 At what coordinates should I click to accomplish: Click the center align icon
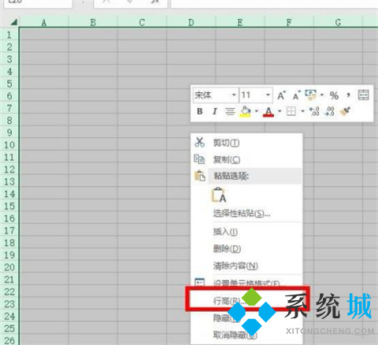pos(230,112)
